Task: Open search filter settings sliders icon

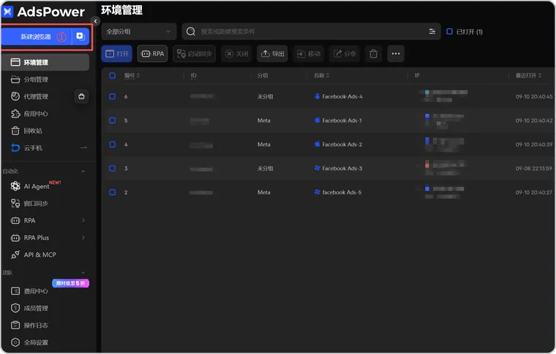Action: [x=432, y=31]
